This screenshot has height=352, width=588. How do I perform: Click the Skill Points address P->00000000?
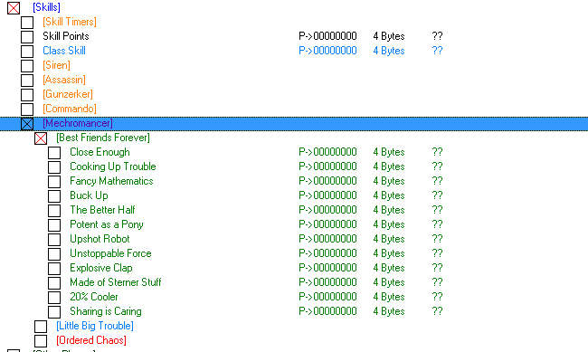pyautogui.click(x=327, y=36)
